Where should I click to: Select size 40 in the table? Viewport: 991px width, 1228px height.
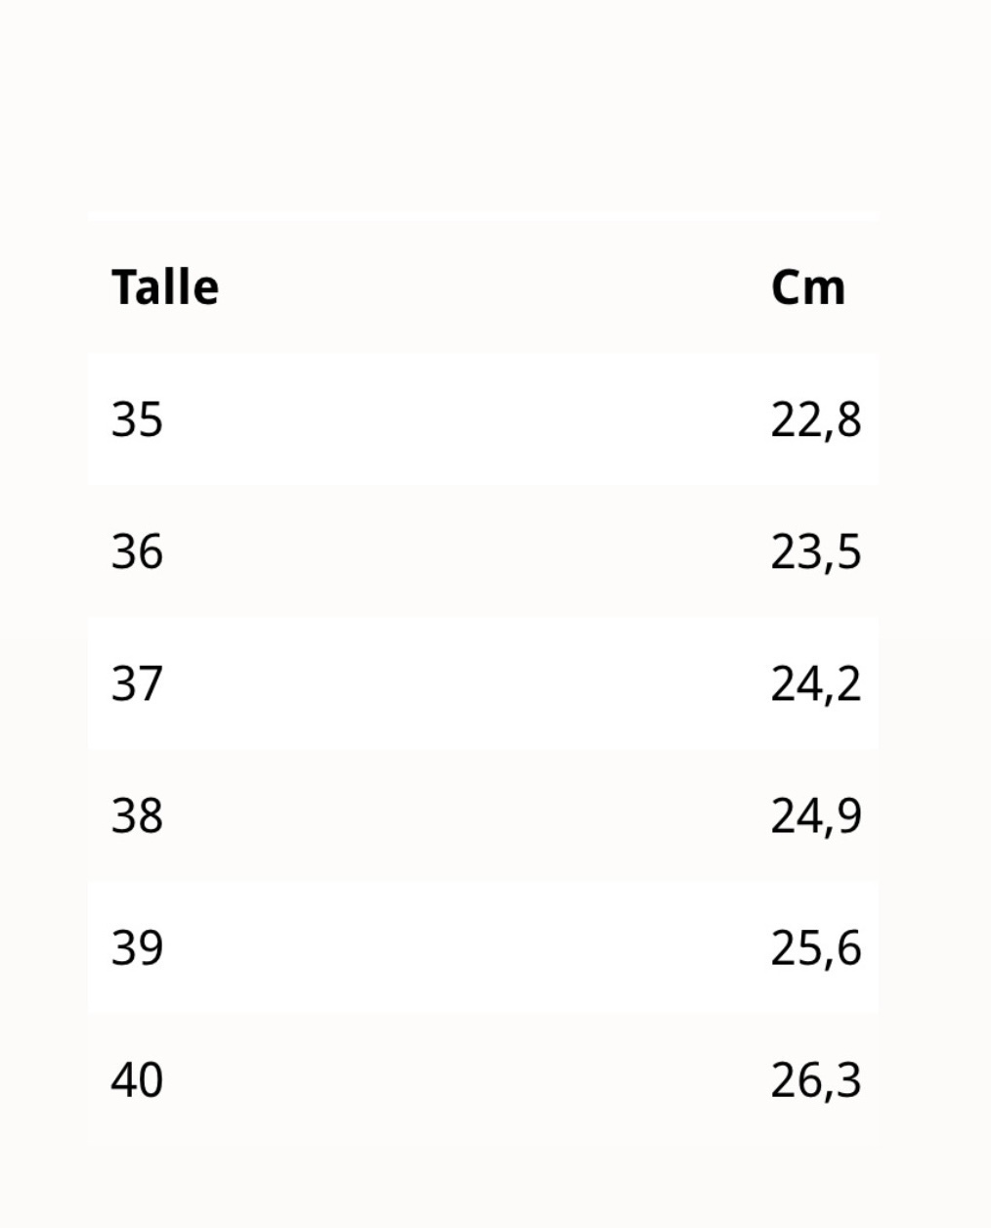click(x=137, y=1079)
